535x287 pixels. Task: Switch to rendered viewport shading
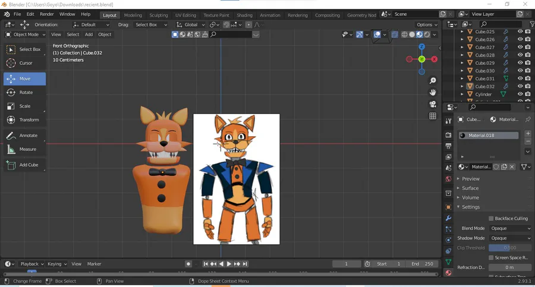pos(427,34)
